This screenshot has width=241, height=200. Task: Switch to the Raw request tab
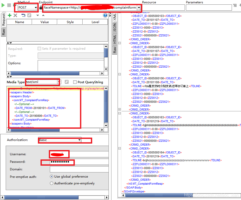(3, 32)
